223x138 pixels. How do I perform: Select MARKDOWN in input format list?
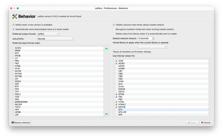pos(59,102)
